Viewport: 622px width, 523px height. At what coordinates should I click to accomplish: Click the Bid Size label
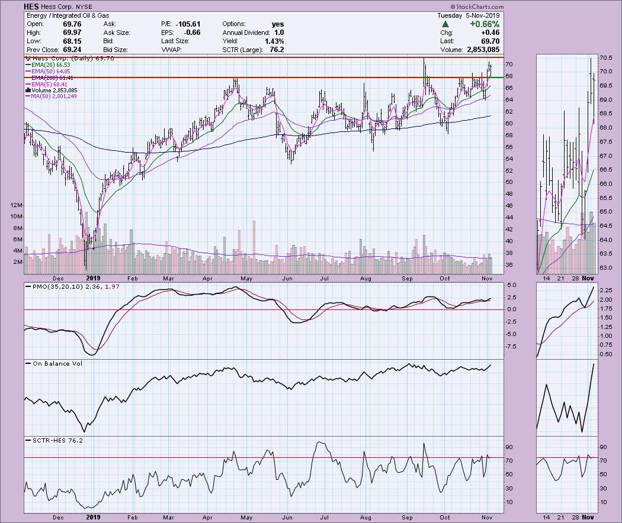pos(116,50)
